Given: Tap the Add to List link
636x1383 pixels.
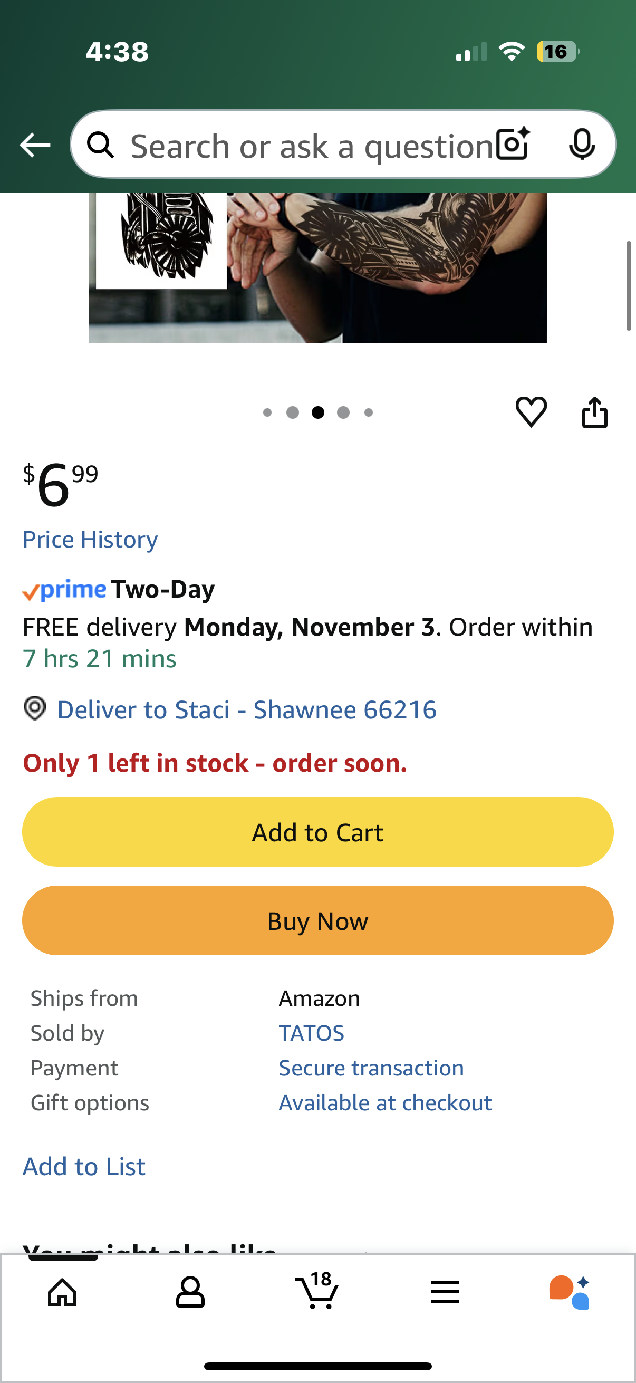Looking at the screenshot, I should [x=84, y=1166].
